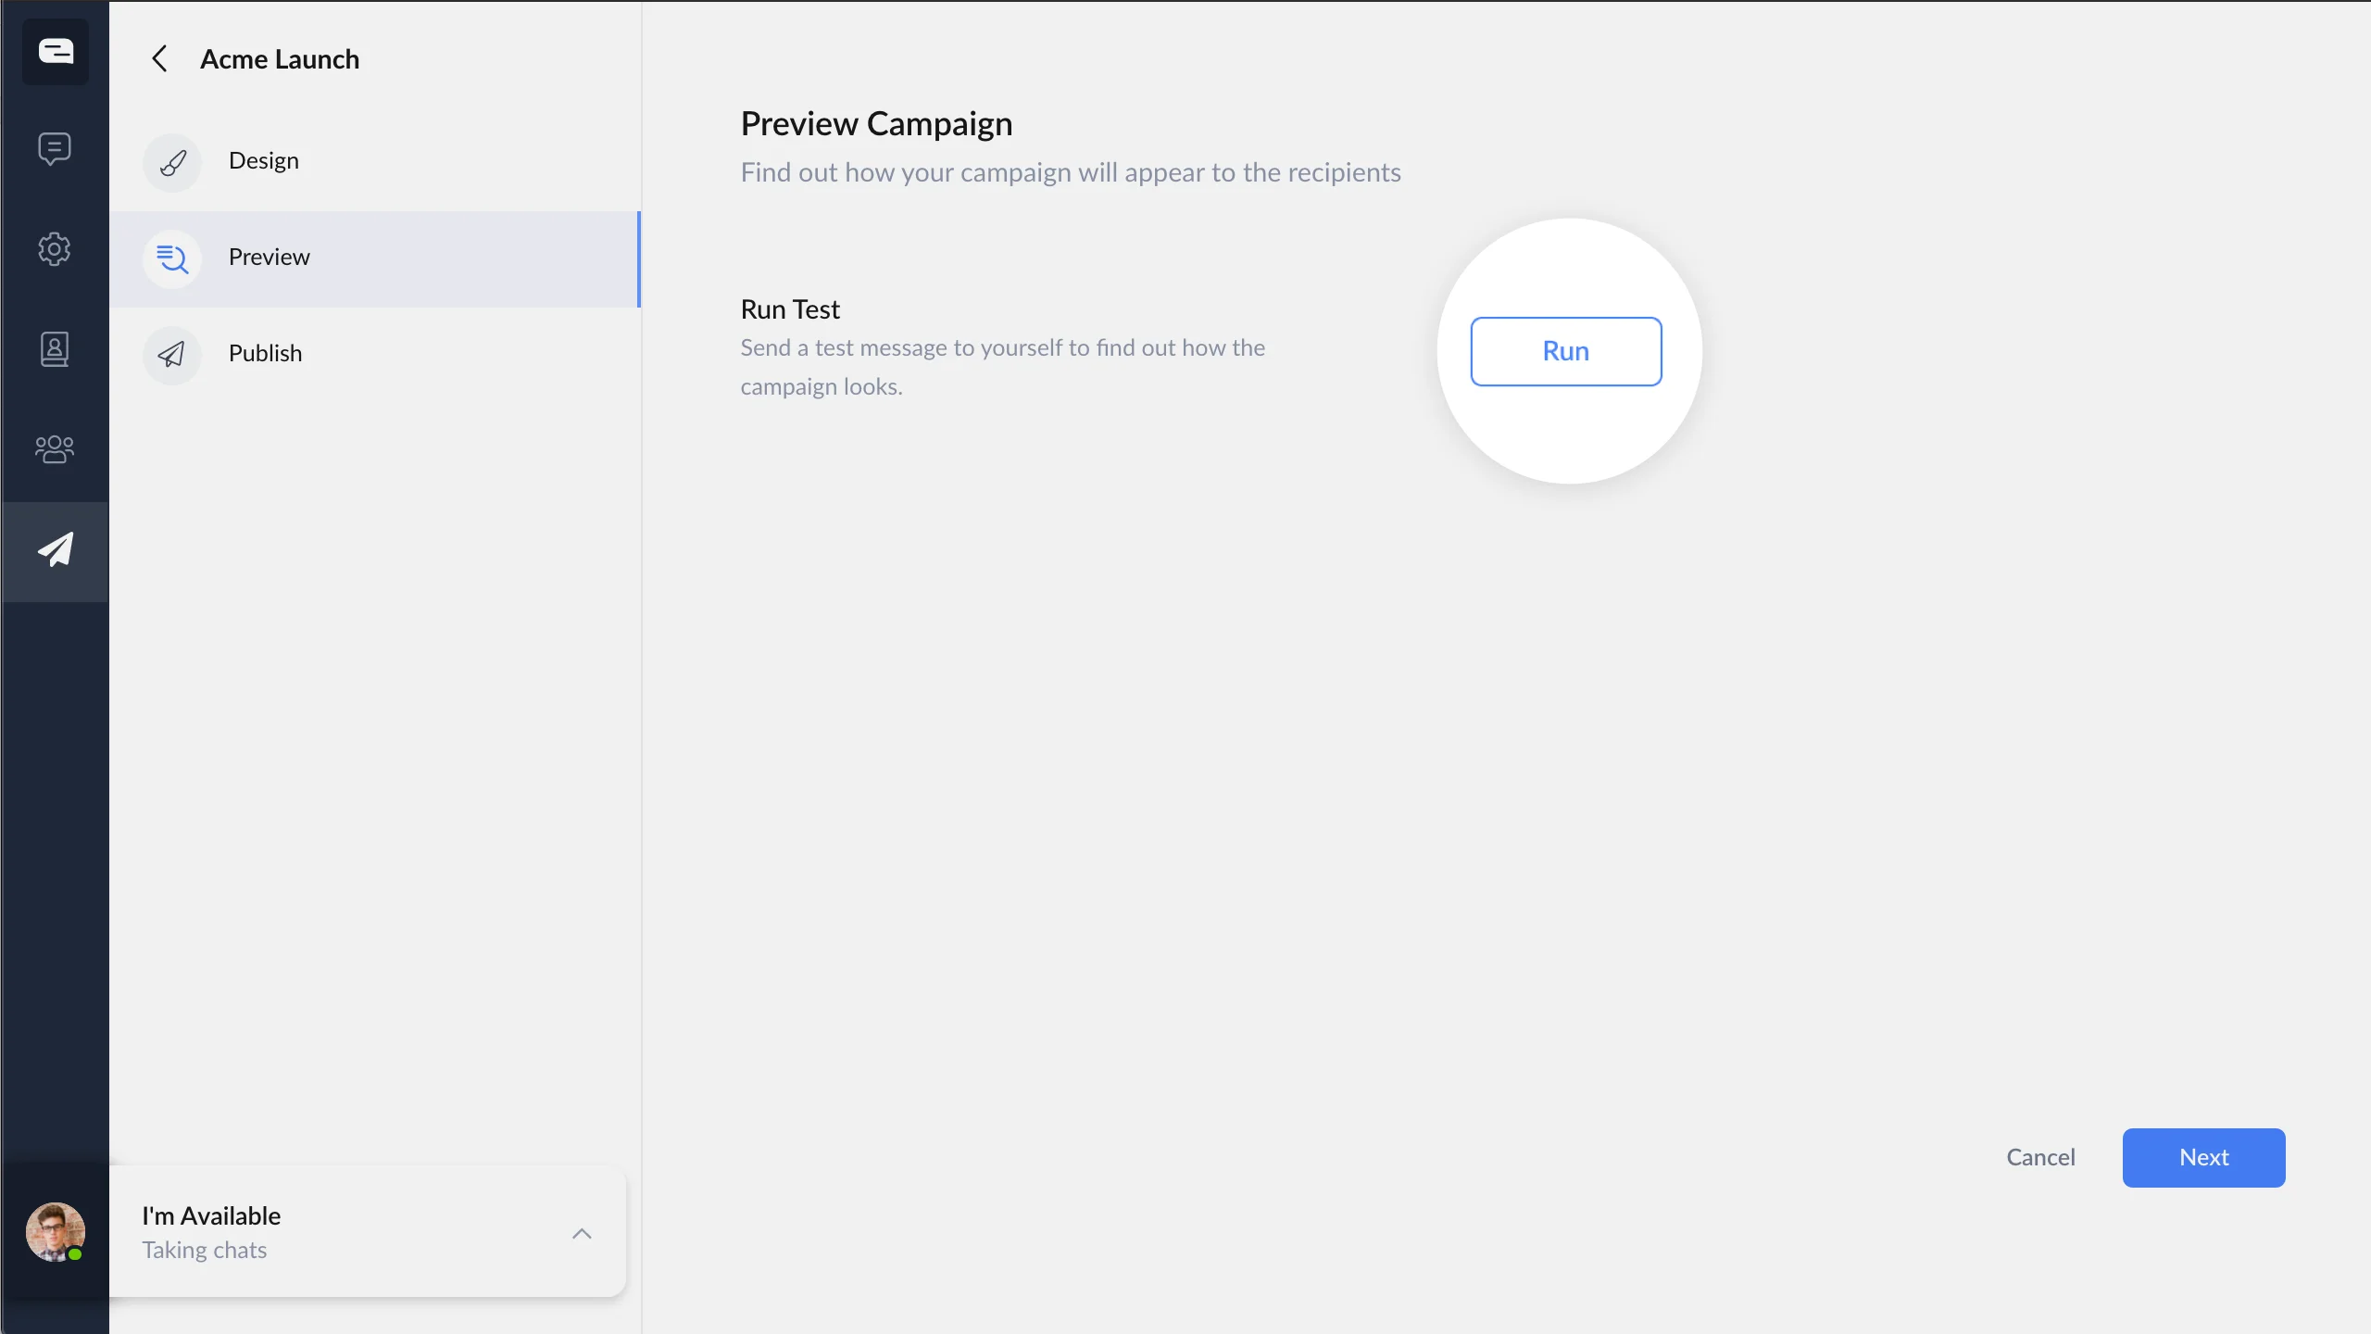Open the chats icon in the sidebar
Viewport: 2371px width, 1334px height.
pos(55,148)
